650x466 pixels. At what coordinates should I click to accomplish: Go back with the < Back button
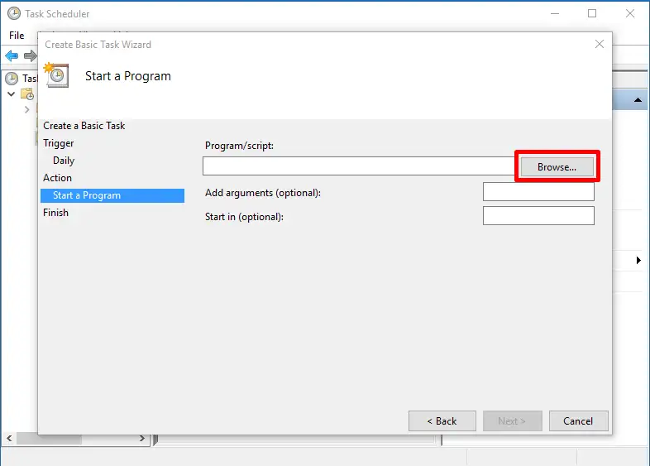click(x=442, y=420)
